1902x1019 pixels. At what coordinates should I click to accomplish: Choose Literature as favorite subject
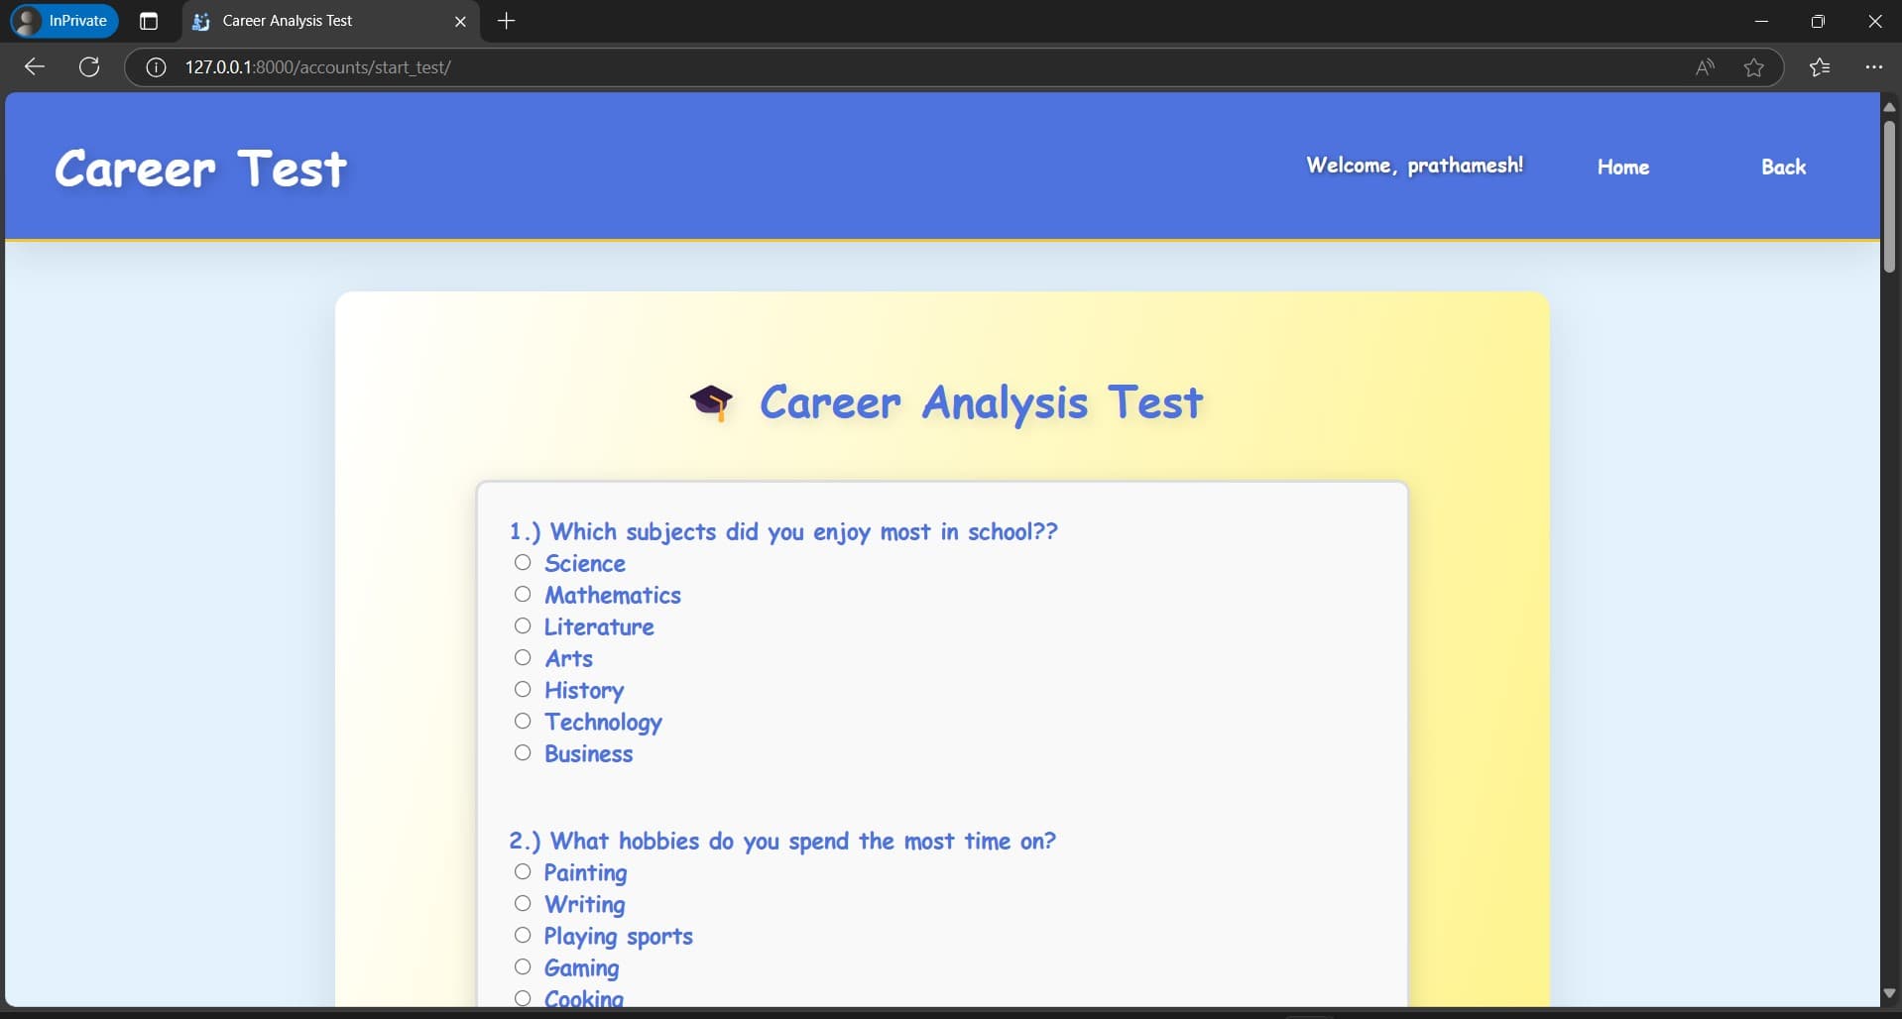(x=523, y=626)
